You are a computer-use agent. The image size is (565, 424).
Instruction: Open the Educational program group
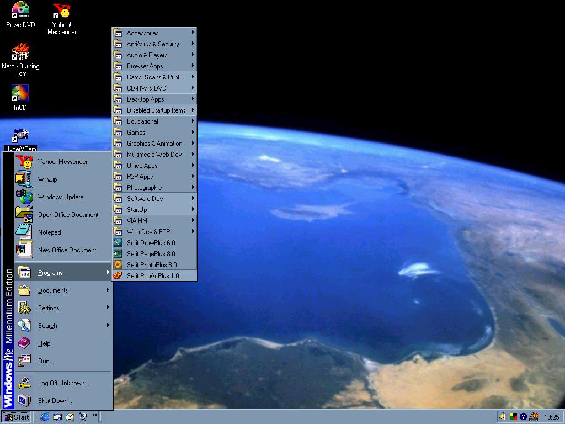[154, 121]
